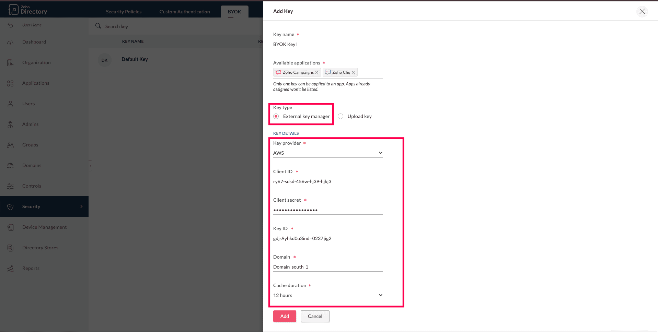The width and height of the screenshot is (658, 332).
Task: Click the DK avatar of Default Key
Action: click(104, 60)
